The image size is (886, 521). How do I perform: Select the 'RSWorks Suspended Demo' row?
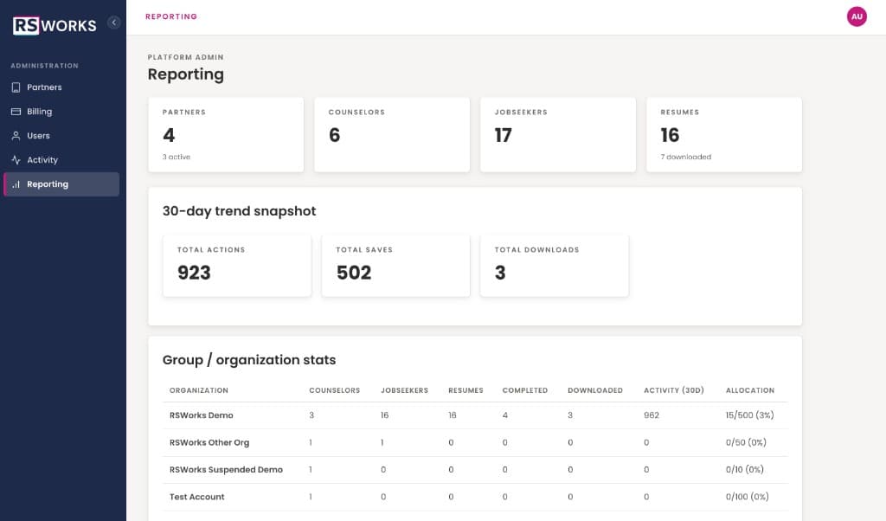(x=475, y=470)
